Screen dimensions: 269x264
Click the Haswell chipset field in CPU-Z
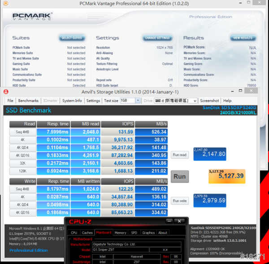pyautogui.click(x=137, y=257)
